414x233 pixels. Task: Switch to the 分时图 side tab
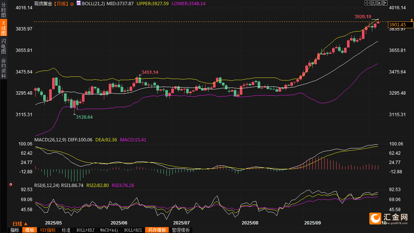tap(3, 10)
